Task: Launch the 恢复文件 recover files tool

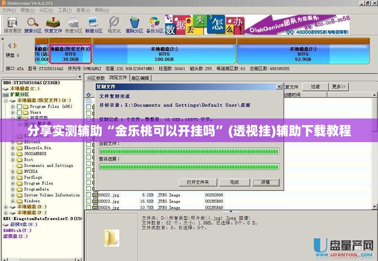Action: pos(53,25)
